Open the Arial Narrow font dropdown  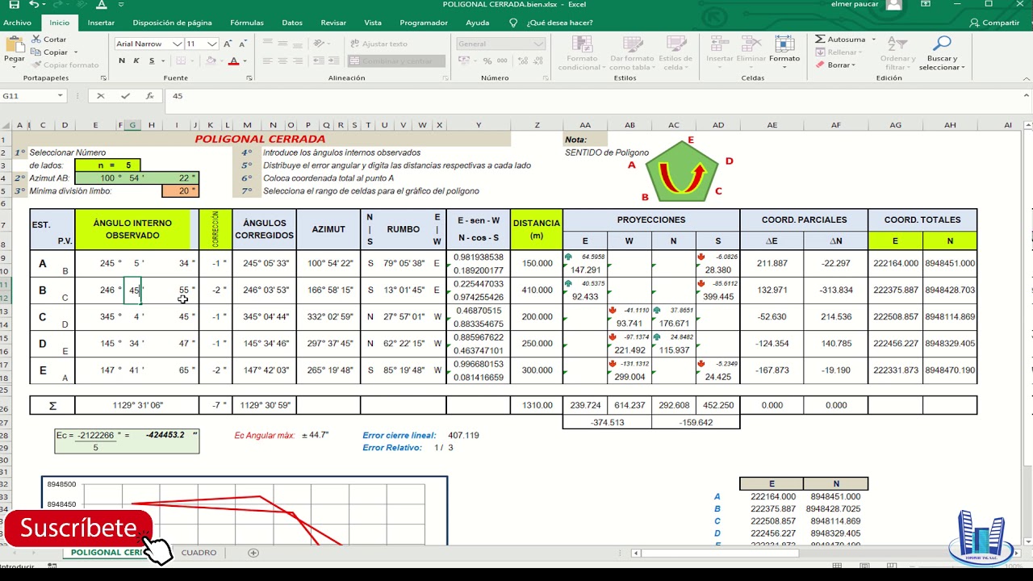[177, 44]
